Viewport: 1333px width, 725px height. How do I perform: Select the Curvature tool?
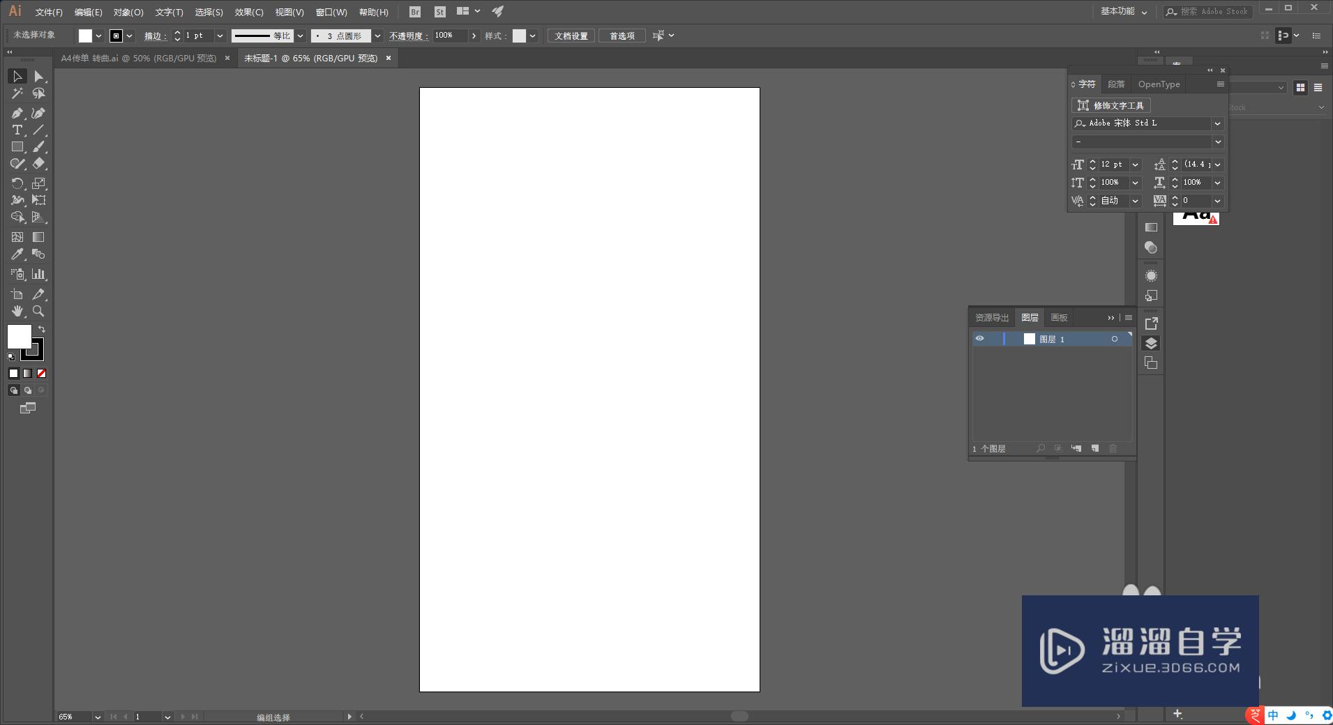tap(39, 113)
